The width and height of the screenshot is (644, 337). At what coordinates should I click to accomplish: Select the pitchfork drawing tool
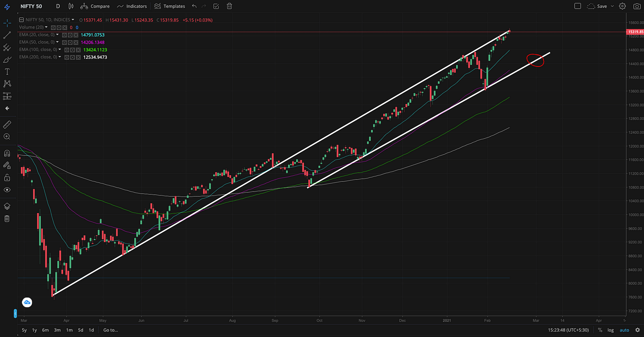point(7,47)
